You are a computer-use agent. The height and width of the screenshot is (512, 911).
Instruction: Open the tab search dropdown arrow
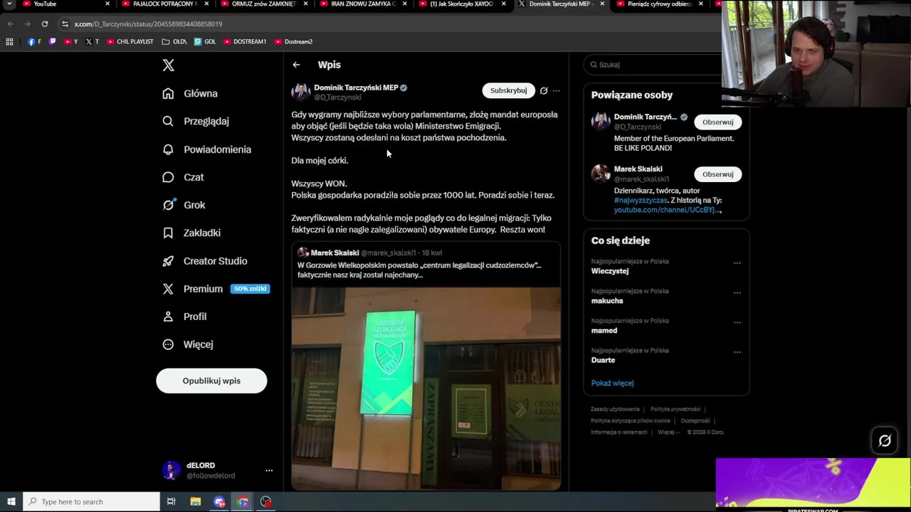(9, 4)
